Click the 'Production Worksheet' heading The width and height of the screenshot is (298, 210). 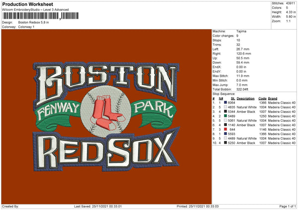pos(28,4)
